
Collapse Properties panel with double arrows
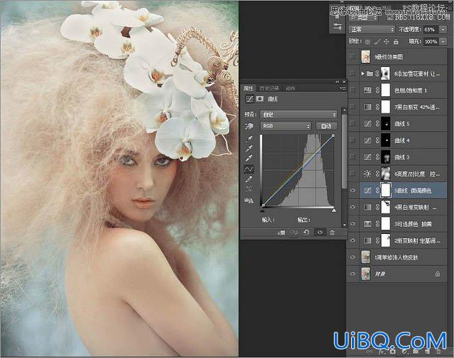(x=337, y=82)
